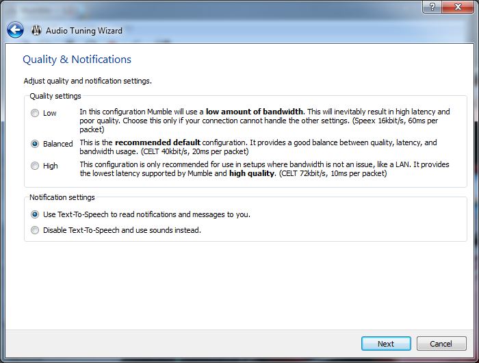Click the Next button
Image resolution: width=479 pixels, height=363 pixels.
386,344
